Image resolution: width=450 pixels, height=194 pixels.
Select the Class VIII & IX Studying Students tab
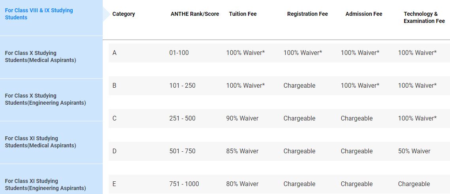pos(51,17)
